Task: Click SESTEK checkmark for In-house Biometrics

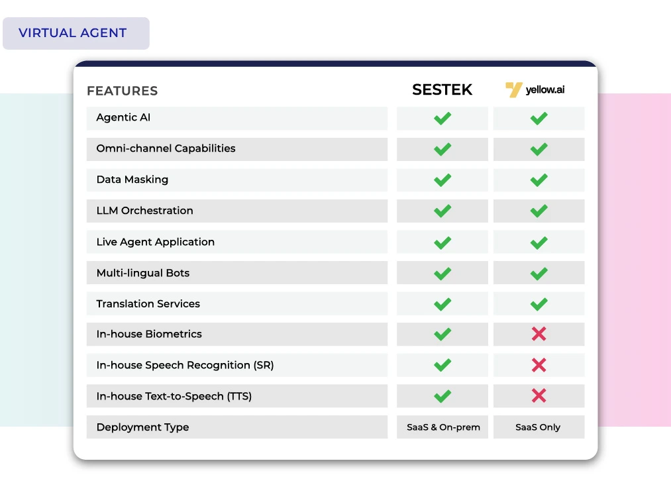Action: pos(442,334)
